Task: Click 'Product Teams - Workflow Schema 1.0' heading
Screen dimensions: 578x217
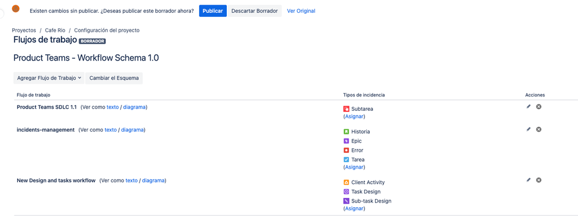Action: 86,58
